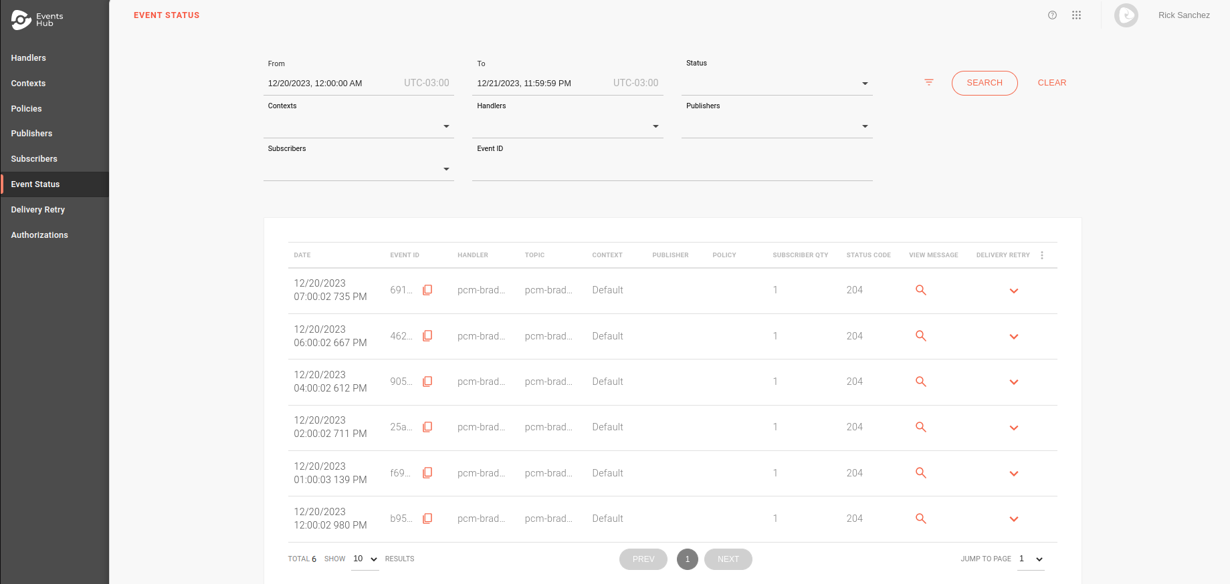
Task: View message for 06:00:02 PM event
Action: tap(920, 336)
